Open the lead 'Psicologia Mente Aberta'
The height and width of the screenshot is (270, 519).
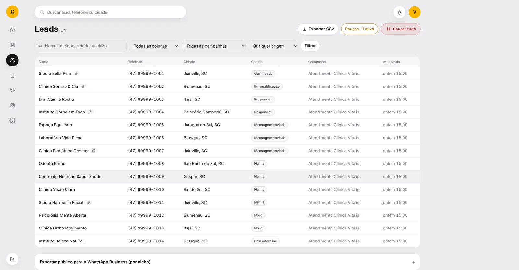[x=62, y=215]
